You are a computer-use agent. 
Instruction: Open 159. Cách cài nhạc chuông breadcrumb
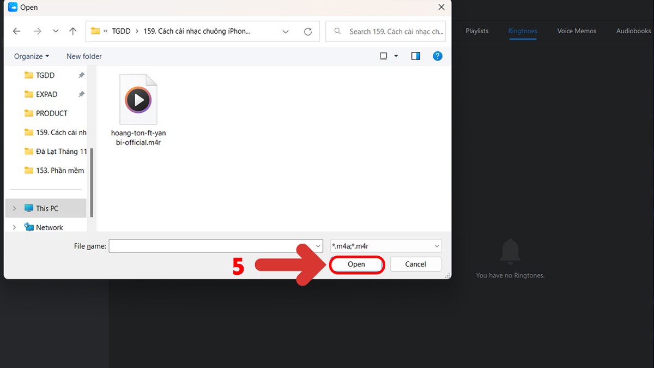pyautogui.click(x=197, y=32)
